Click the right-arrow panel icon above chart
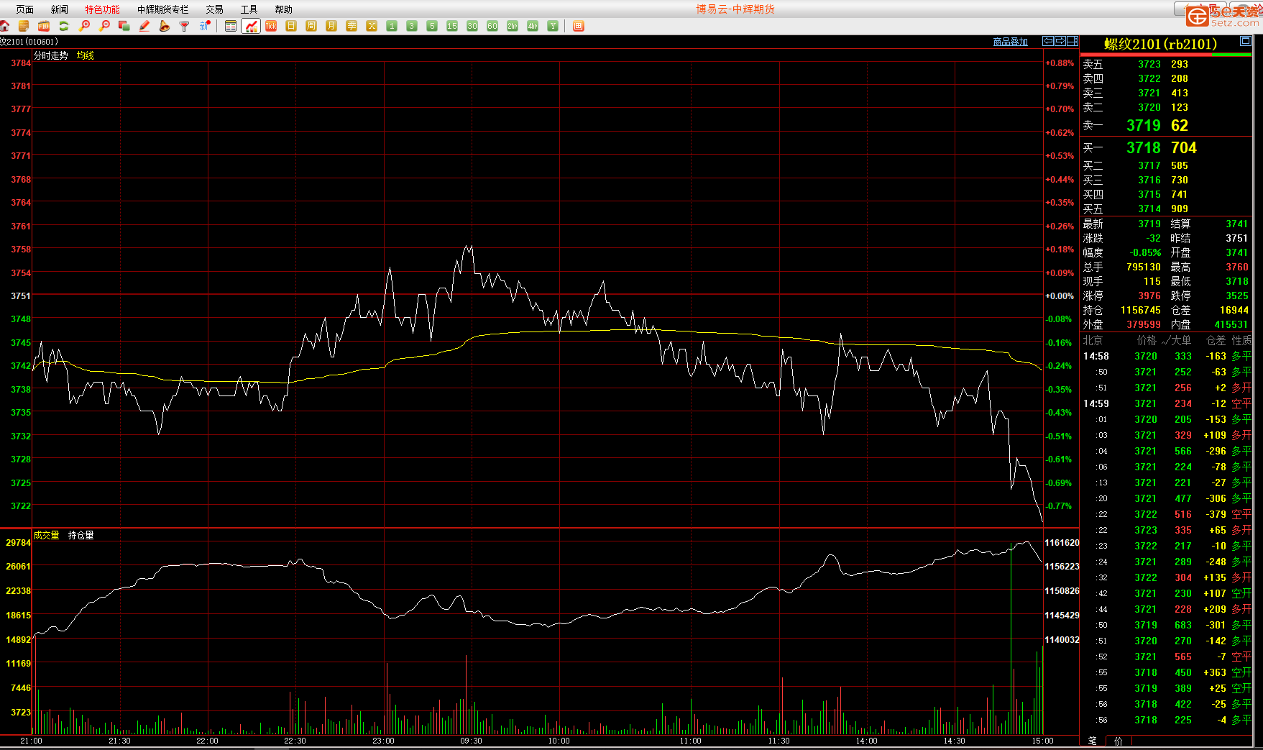Image resolution: width=1263 pixels, height=750 pixels. click(x=1060, y=41)
